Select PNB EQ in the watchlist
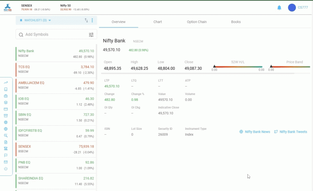Image resolution: width=313 pixels, height=191 pixels. tap(56, 165)
